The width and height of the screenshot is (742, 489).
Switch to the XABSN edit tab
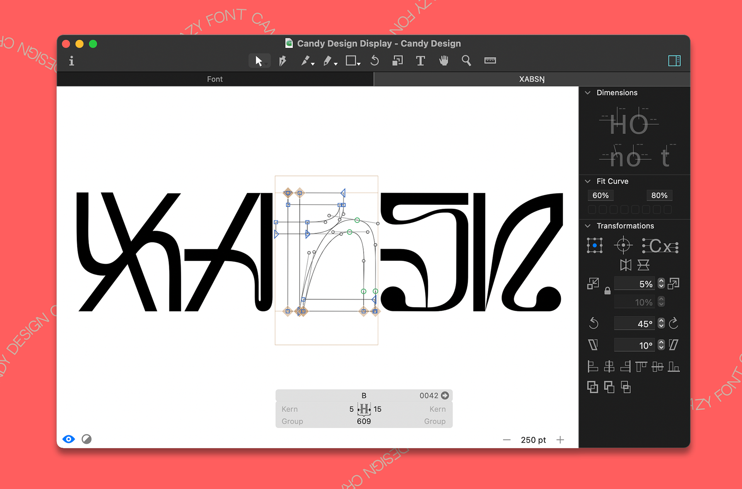click(532, 79)
